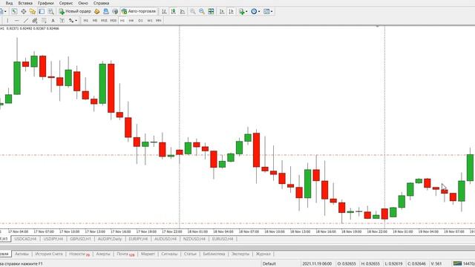The width and height of the screenshot is (475, 267).
Task: Toggle the Terminal panel icon
Action: coord(42,12)
